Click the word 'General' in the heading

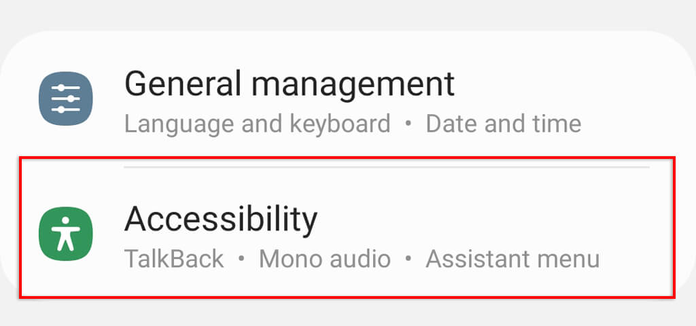click(x=182, y=84)
